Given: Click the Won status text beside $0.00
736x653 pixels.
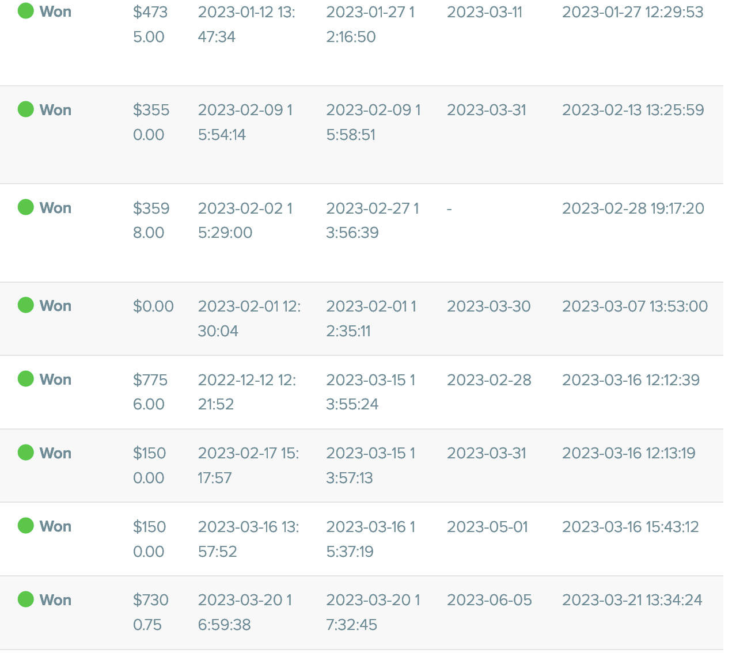Looking at the screenshot, I should pyautogui.click(x=55, y=306).
